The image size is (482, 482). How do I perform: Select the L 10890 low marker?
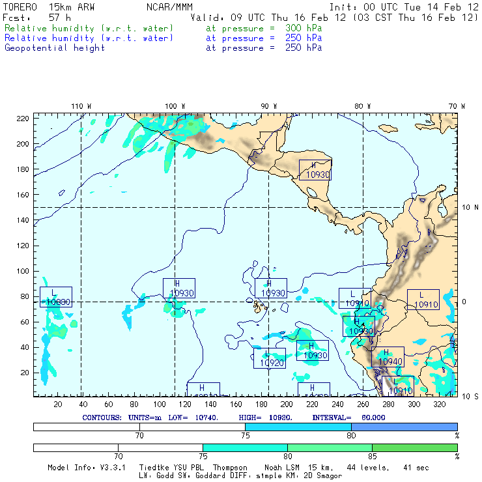[x=55, y=297]
